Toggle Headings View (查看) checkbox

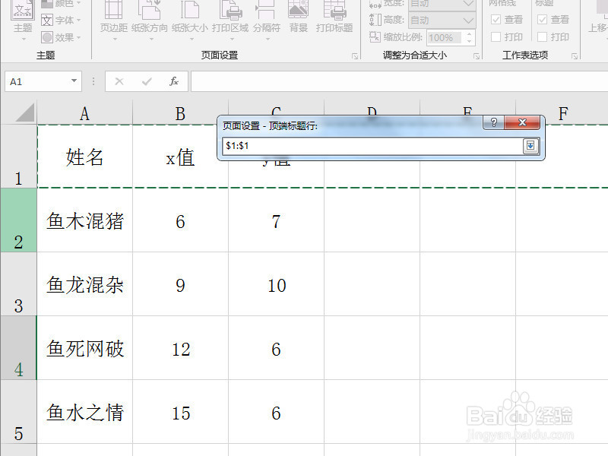(x=542, y=20)
